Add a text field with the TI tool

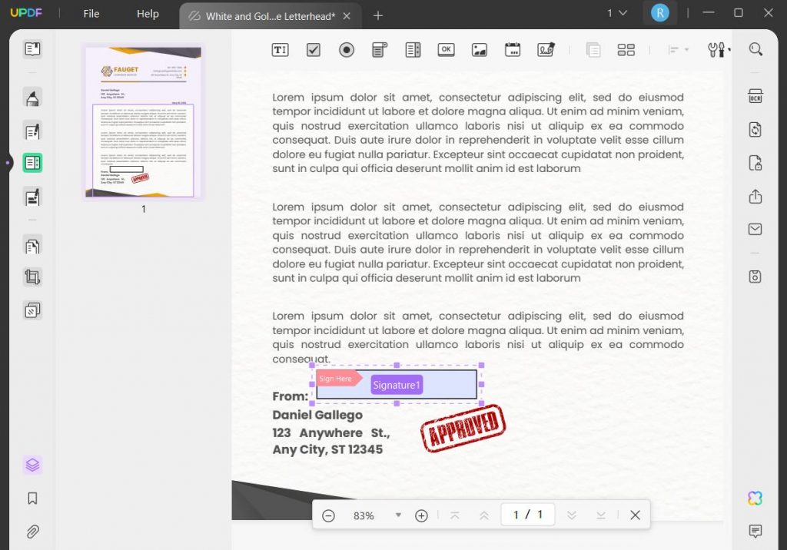280,49
